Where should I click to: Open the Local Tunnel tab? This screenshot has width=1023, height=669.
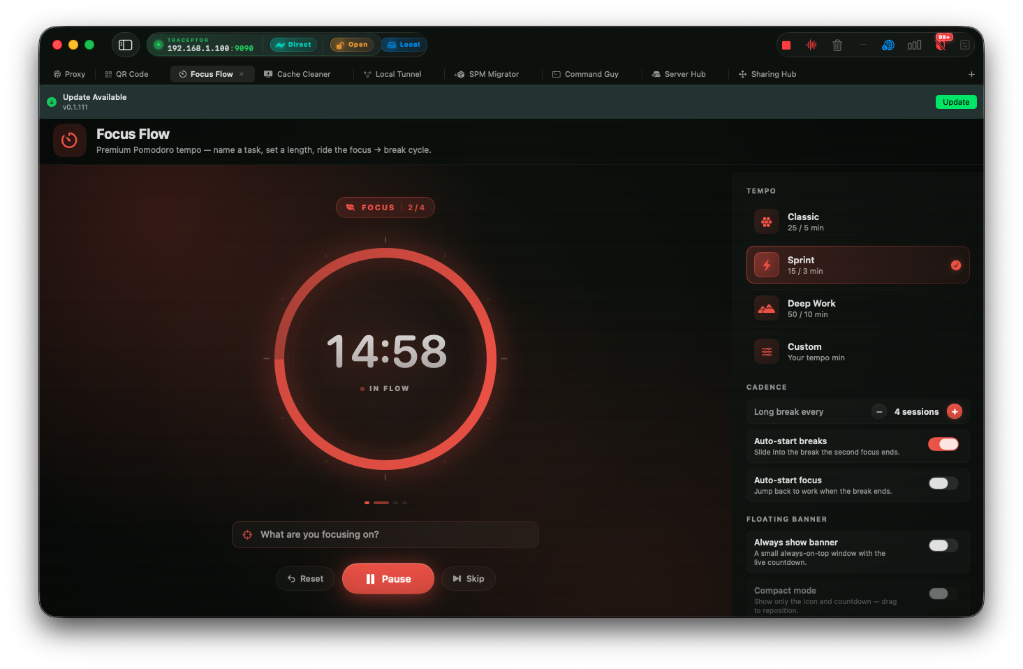392,74
